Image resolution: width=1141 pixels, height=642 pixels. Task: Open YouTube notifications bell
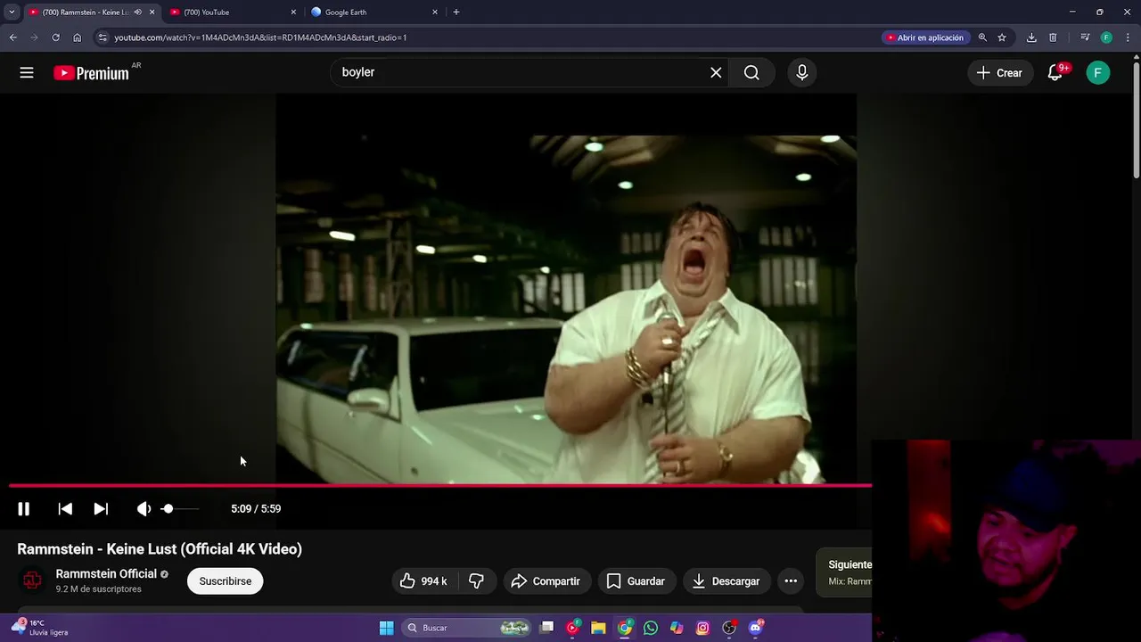click(1055, 73)
